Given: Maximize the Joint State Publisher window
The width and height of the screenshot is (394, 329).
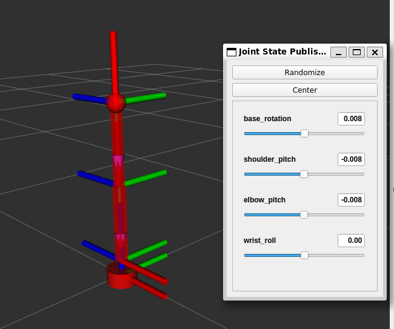Looking at the screenshot, I should pyautogui.click(x=356, y=52).
